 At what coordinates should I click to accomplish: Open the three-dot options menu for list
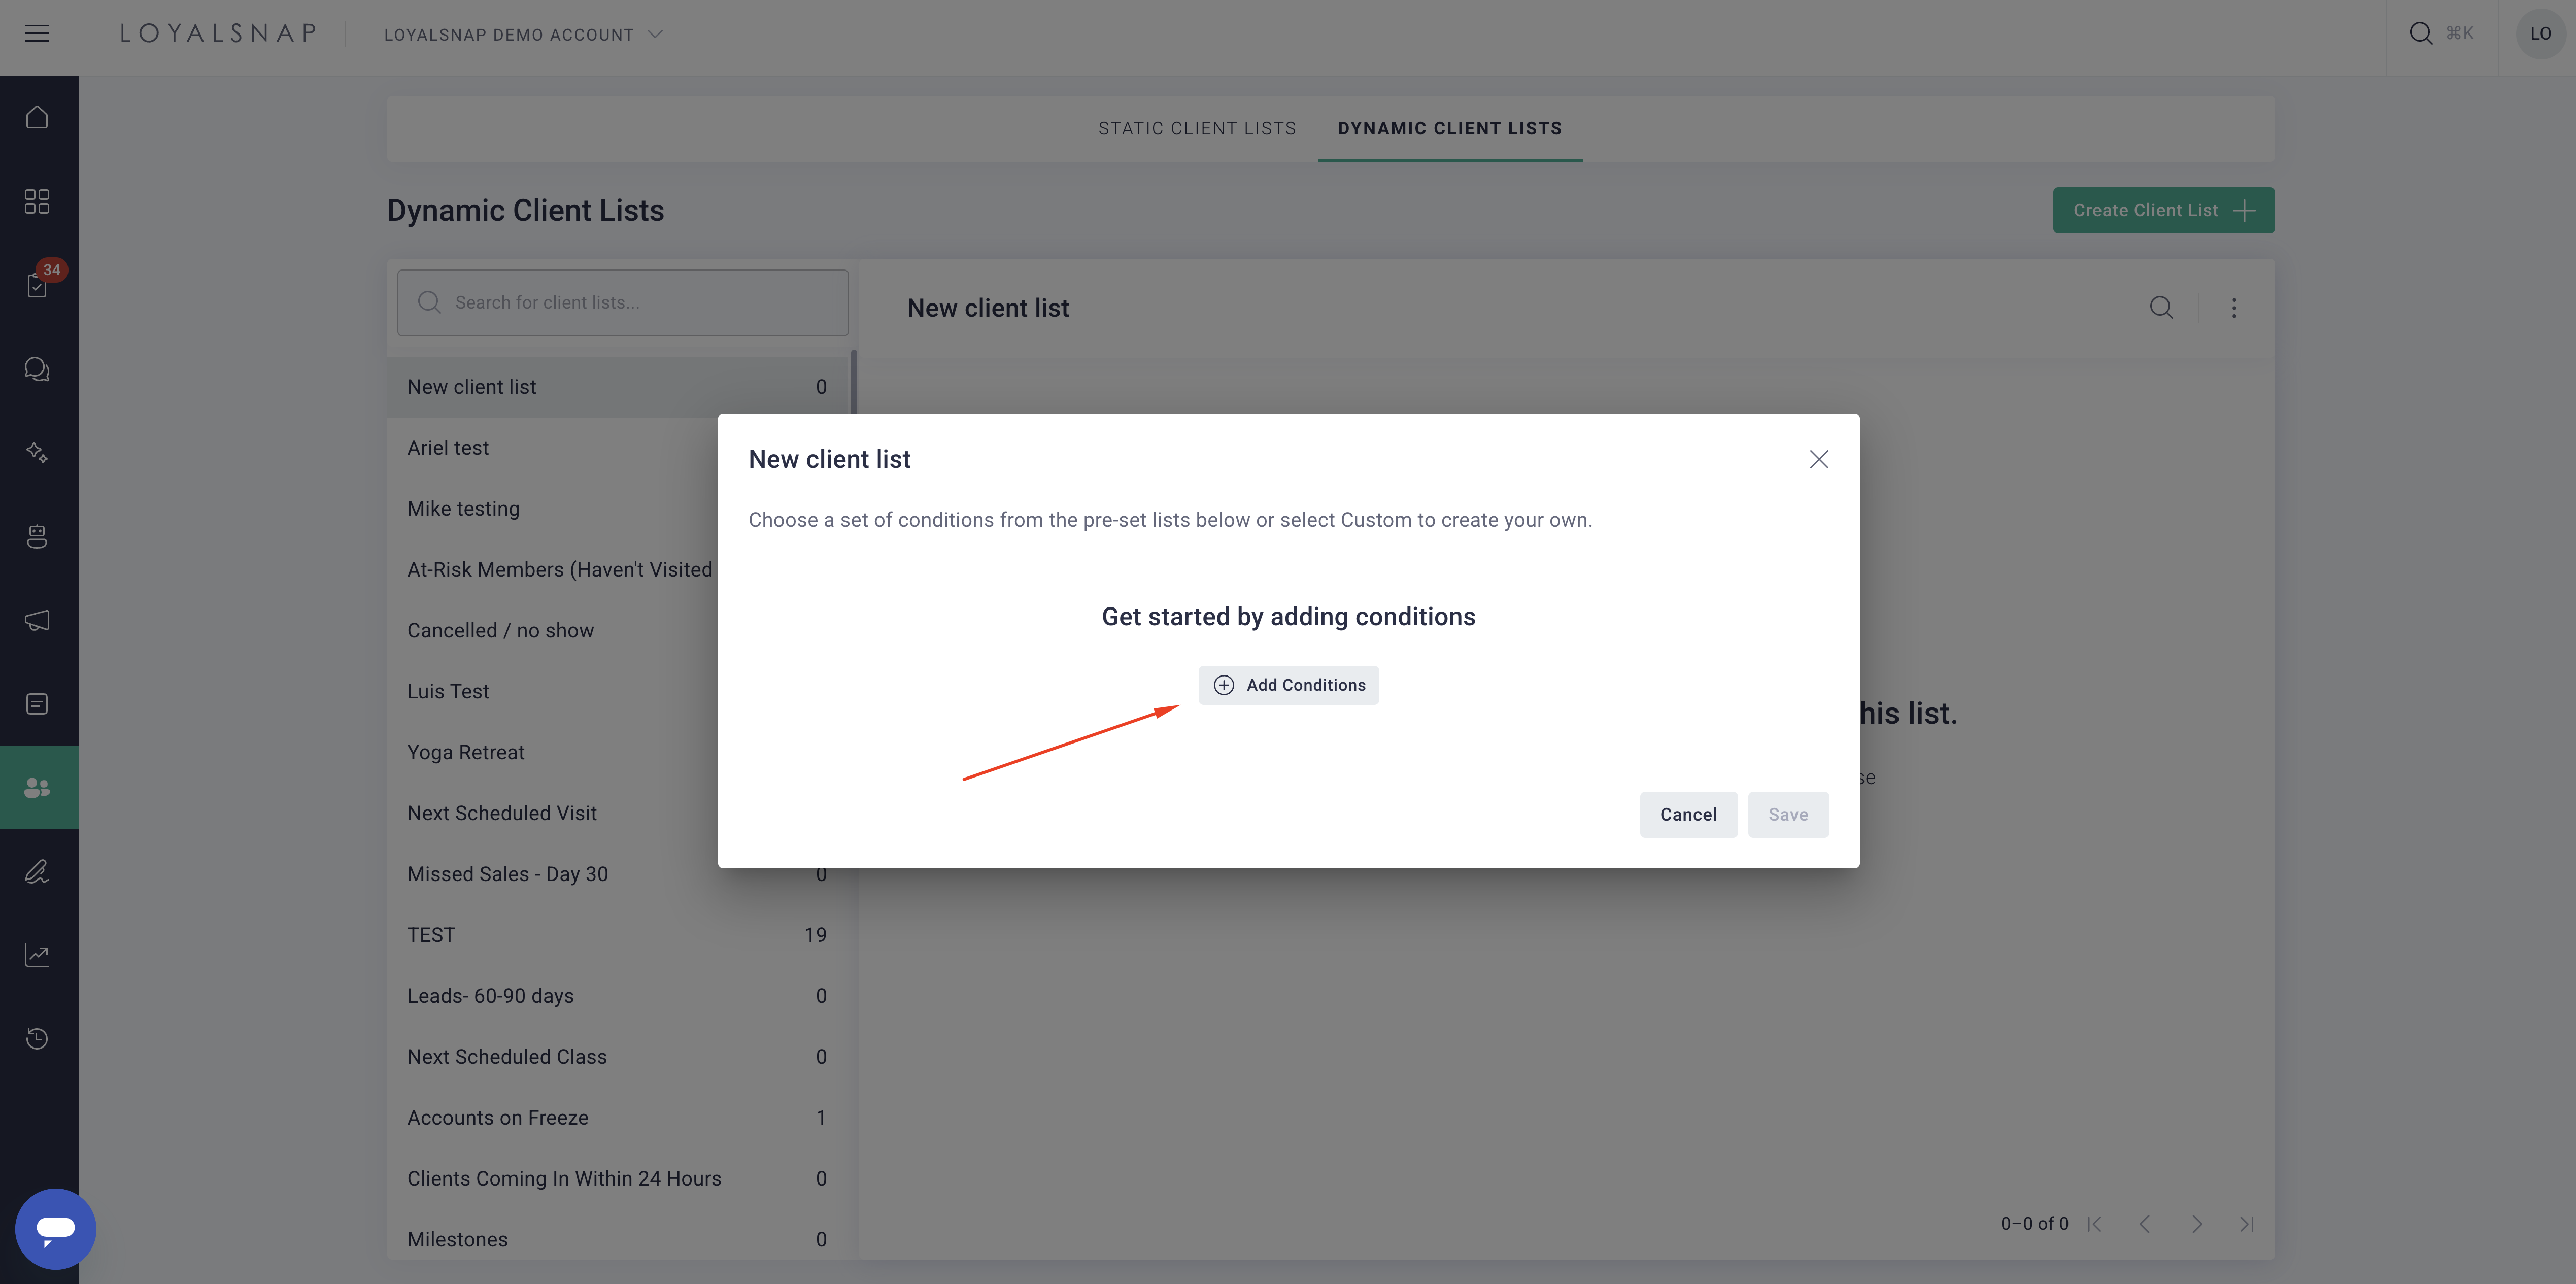click(2234, 308)
